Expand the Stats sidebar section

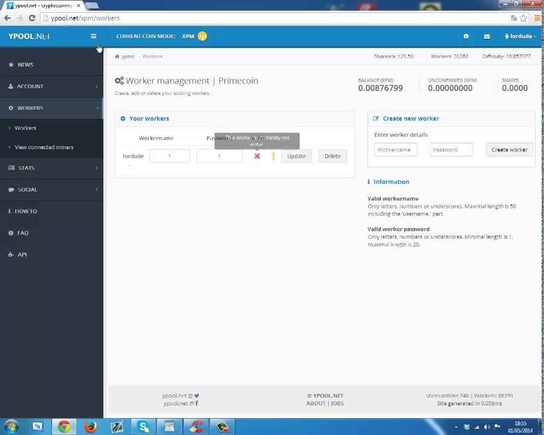(51, 168)
